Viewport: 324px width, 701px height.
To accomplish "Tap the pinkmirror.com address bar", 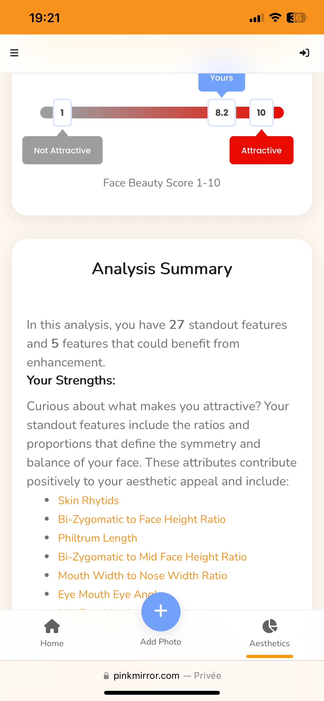I will click(x=162, y=675).
